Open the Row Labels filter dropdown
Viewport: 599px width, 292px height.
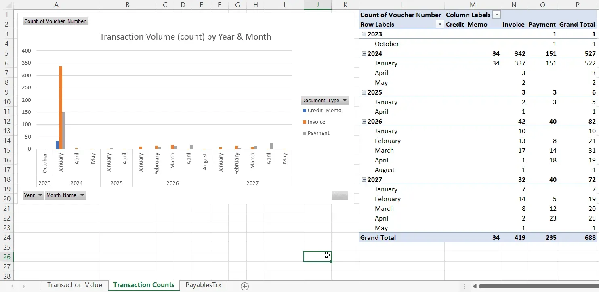pos(440,25)
